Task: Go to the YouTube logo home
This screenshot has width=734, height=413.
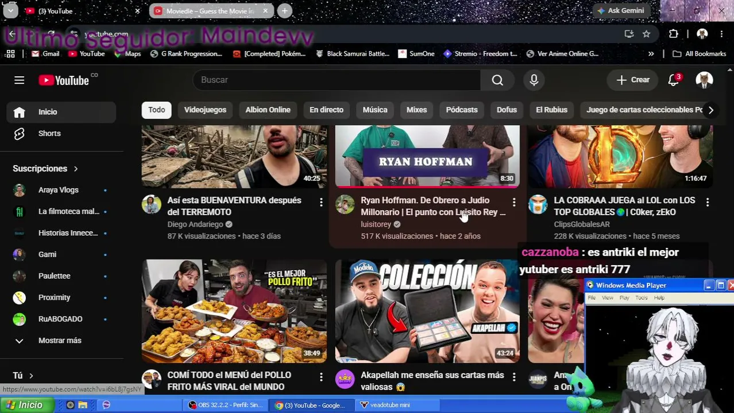Action: (64, 80)
